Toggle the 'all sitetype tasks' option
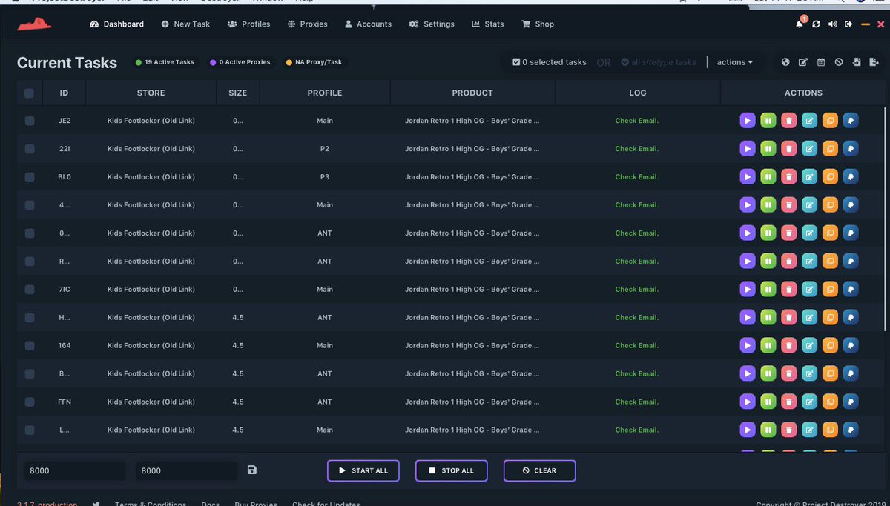The height and width of the screenshot is (506, 890). click(659, 62)
